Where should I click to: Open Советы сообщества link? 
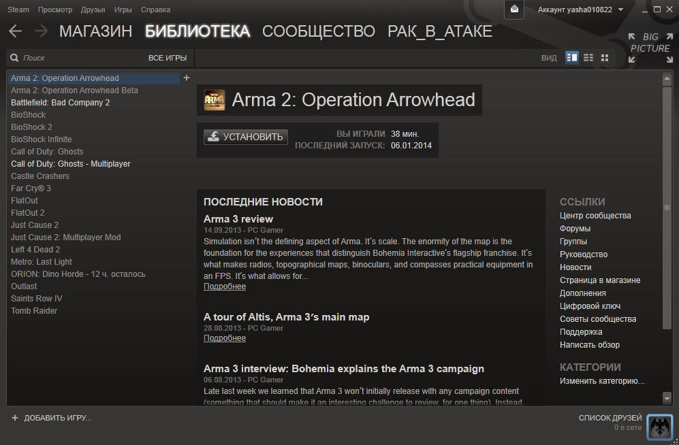click(x=598, y=319)
